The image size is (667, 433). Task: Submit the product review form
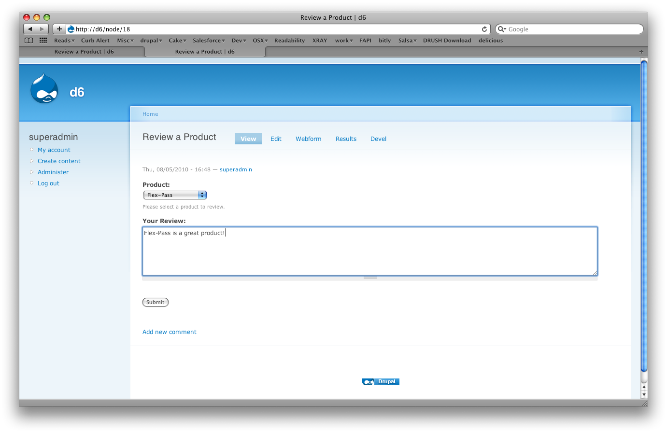[x=155, y=302]
